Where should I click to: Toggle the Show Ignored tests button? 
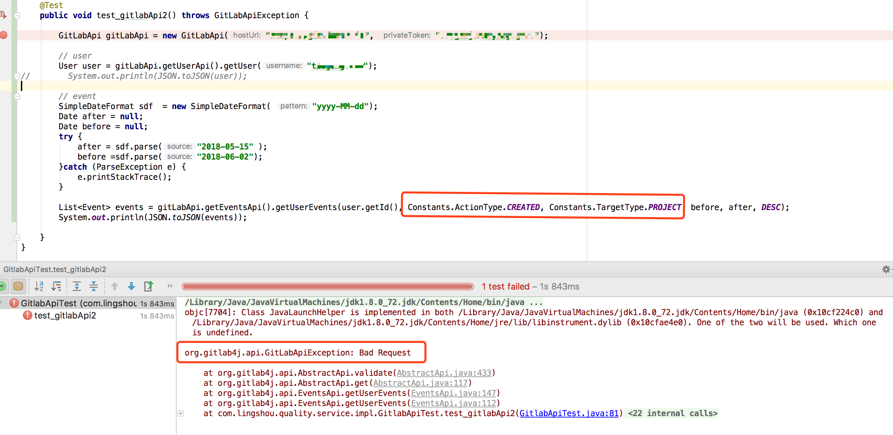click(x=18, y=286)
